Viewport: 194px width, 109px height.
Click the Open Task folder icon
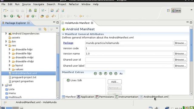(47, 16)
